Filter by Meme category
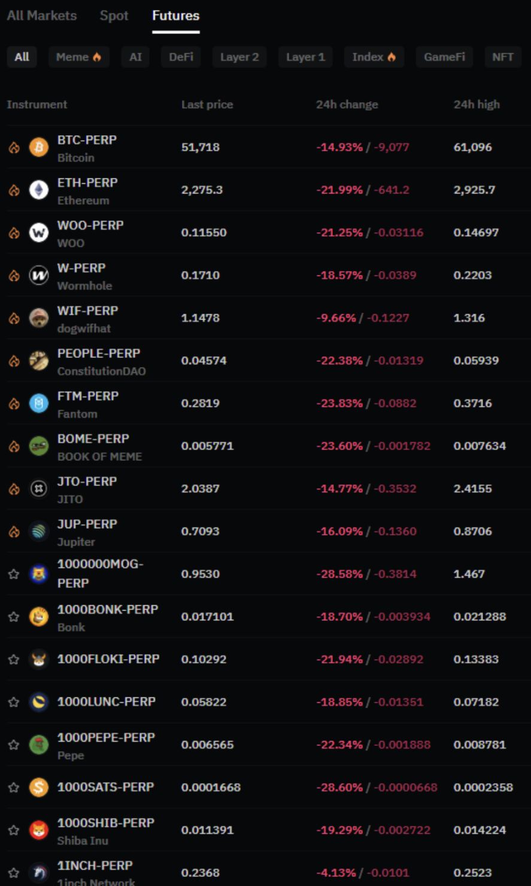 coord(78,57)
